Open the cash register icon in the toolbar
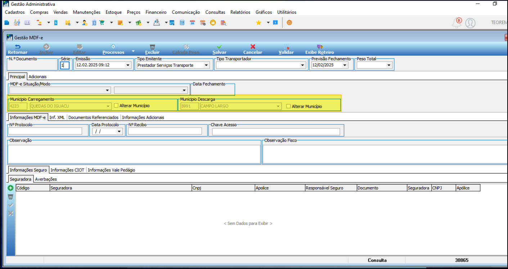The height and width of the screenshot is (269, 508). coord(157,22)
